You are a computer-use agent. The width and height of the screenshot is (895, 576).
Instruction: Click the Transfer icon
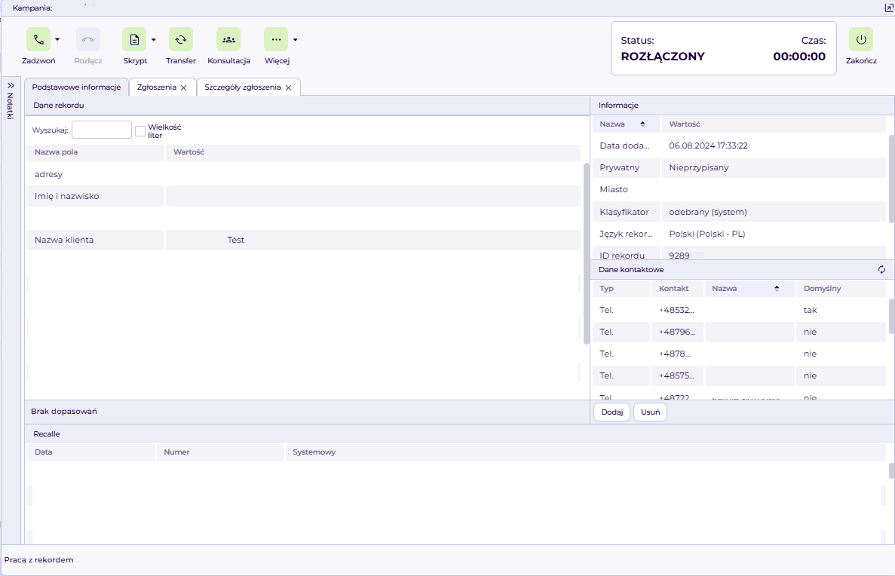tap(181, 39)
